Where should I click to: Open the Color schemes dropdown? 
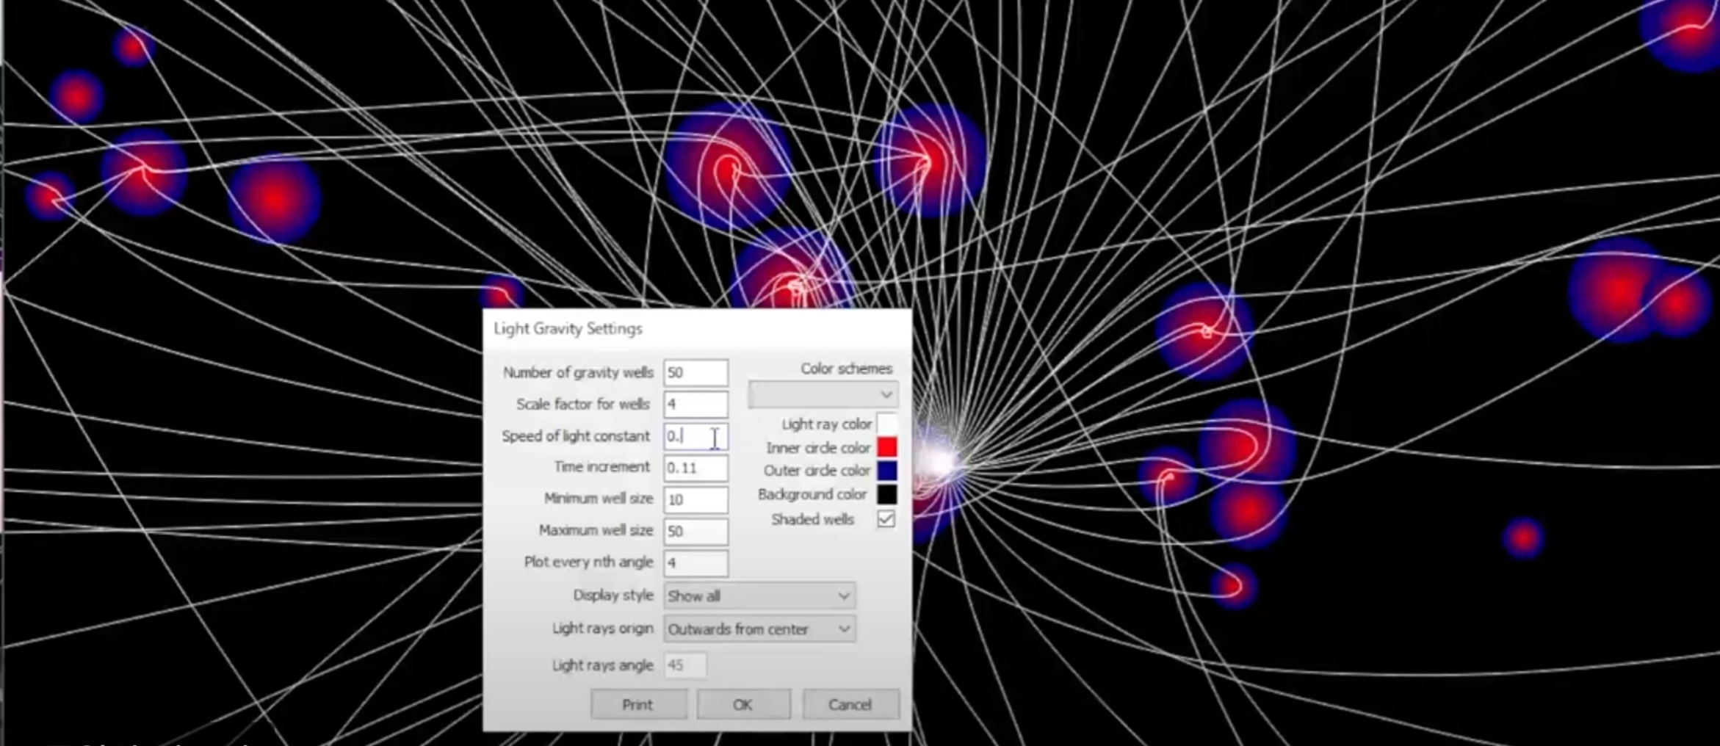pos(823,394)
